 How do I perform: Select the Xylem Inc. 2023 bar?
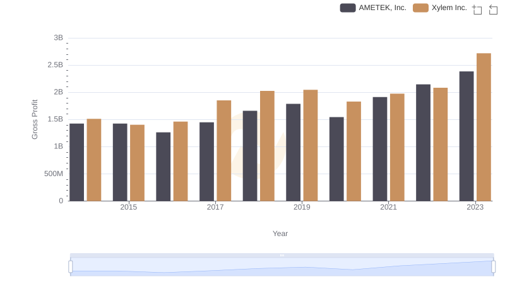click(484, 127)
